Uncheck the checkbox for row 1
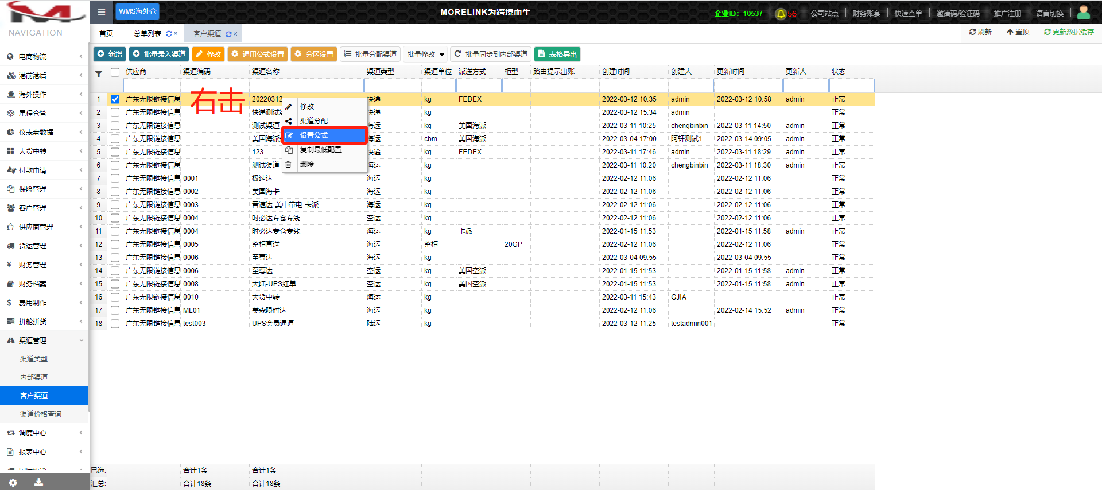Screen dimensions: 1102x490 pos(115,99)
